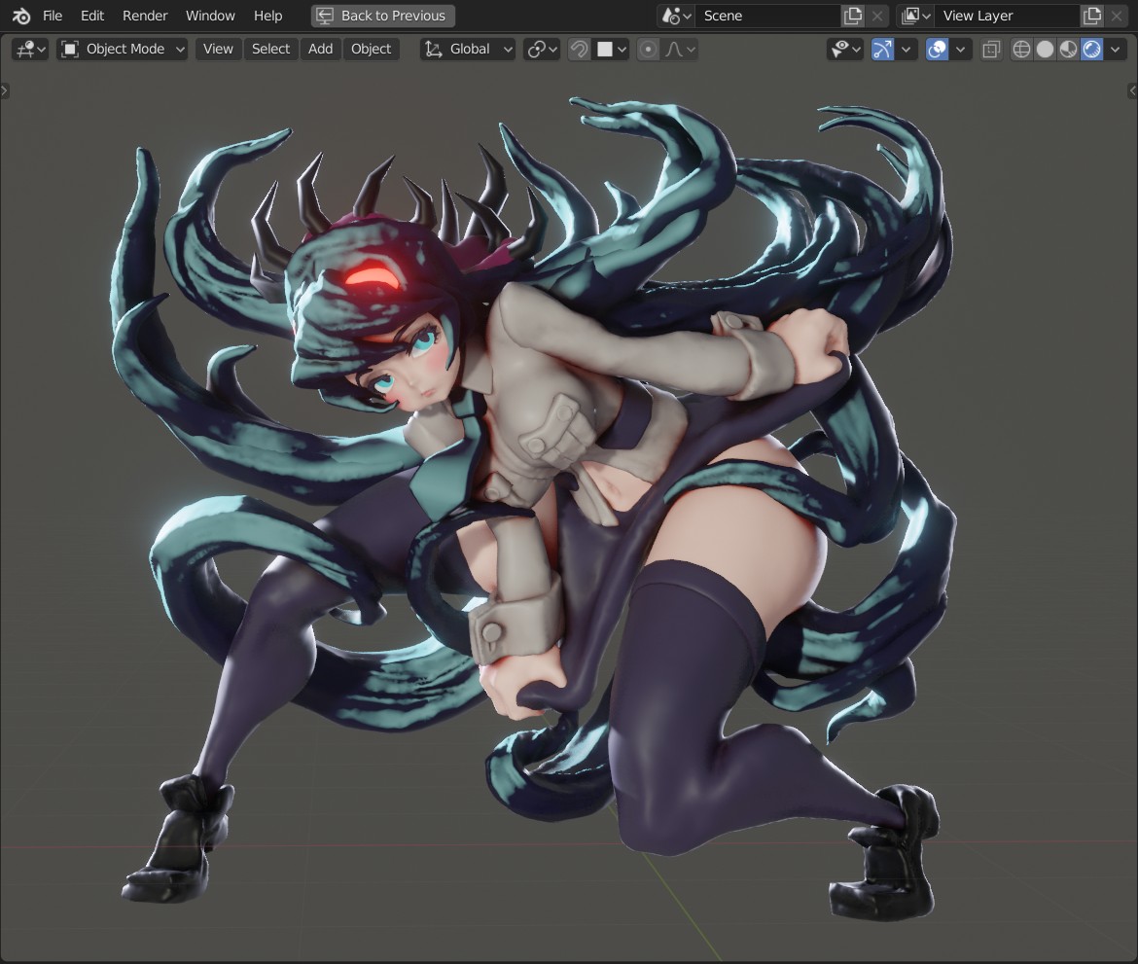Click the View Layer name field
Image resolution: width=1138 pixels, height=964 pixels.
[x=1007, y=16]
